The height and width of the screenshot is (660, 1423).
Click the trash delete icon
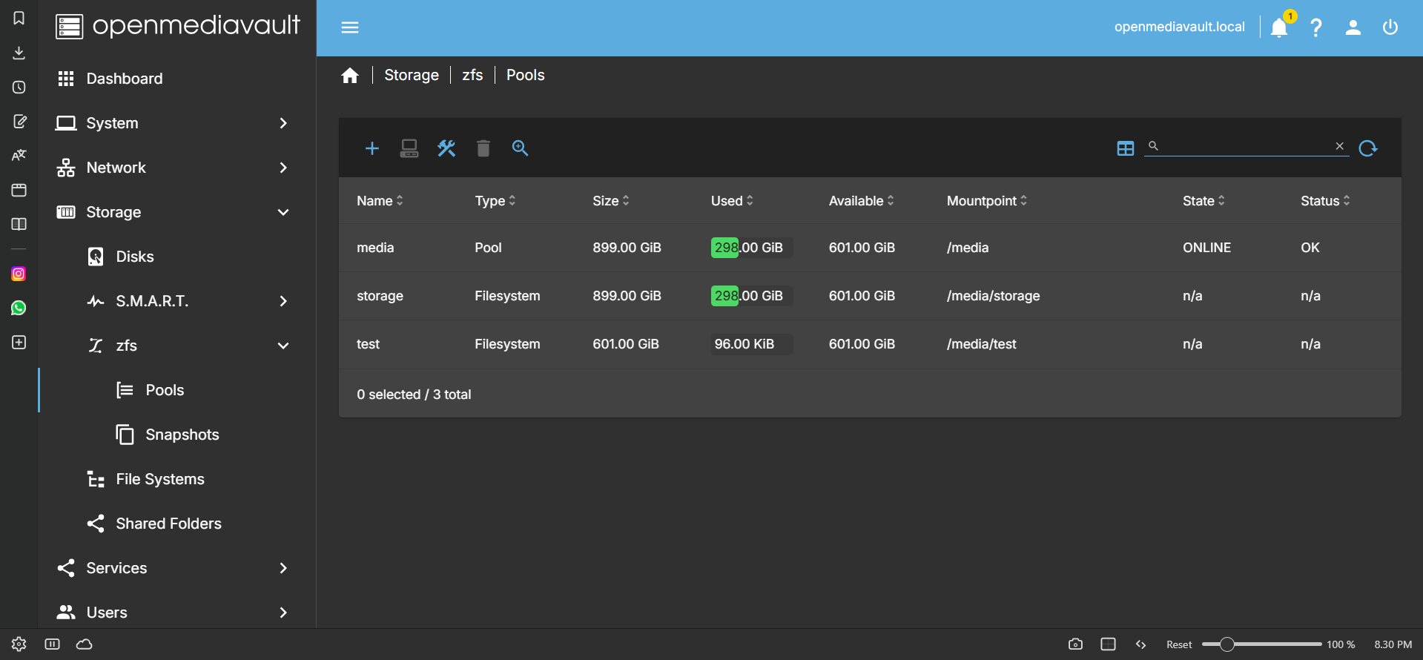[483, 148]
